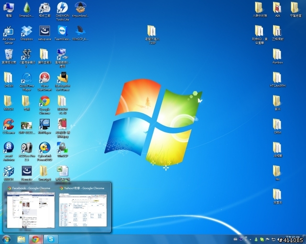This screenshot has height=244, width=306.
Task: Select the Excel spreadsheet file icon
Action: click(63, 173)
